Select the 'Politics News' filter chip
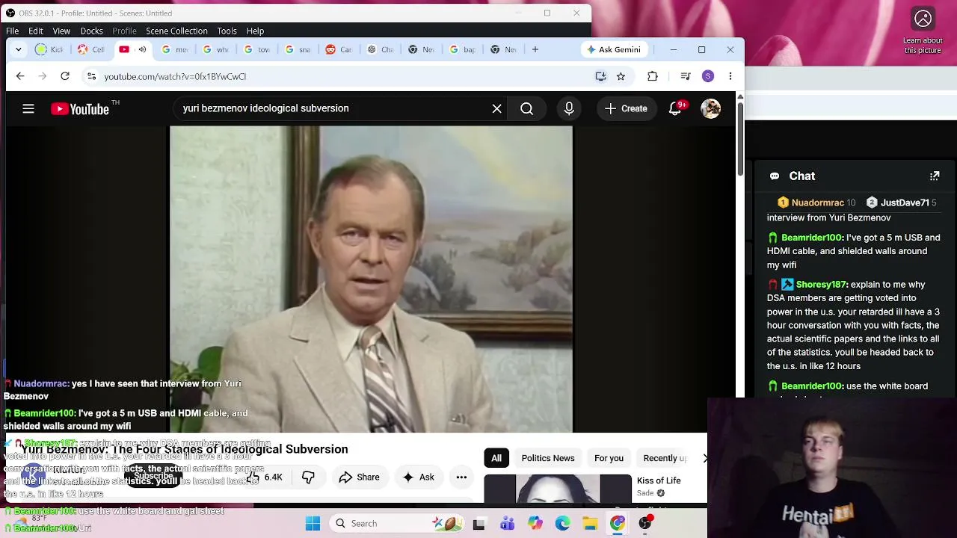The height and width of the screenshot is (538, 957). [548, 458]
